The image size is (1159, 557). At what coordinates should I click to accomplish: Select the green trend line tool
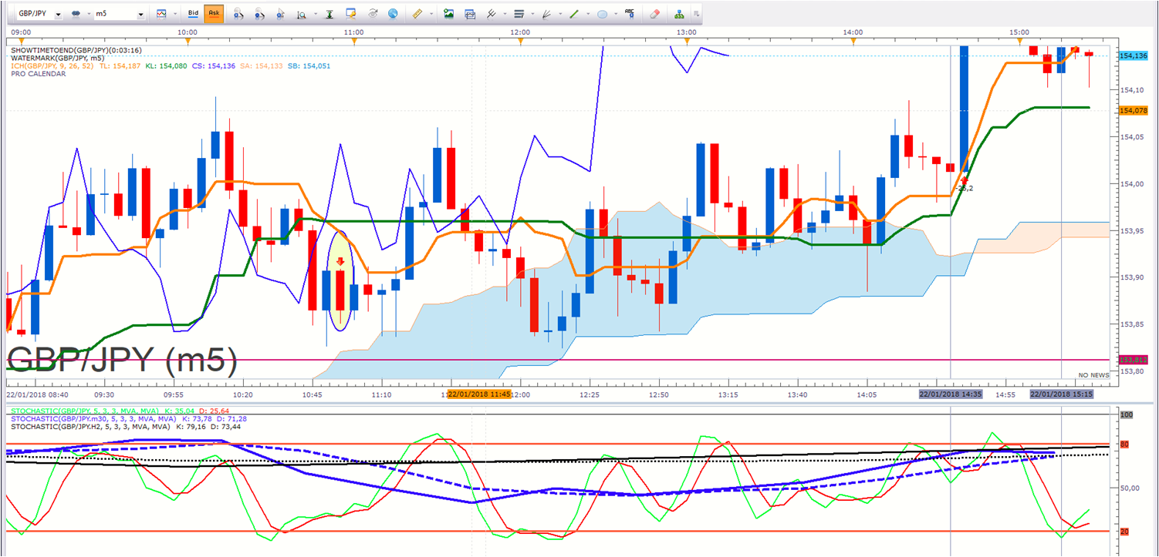(574, 14)
